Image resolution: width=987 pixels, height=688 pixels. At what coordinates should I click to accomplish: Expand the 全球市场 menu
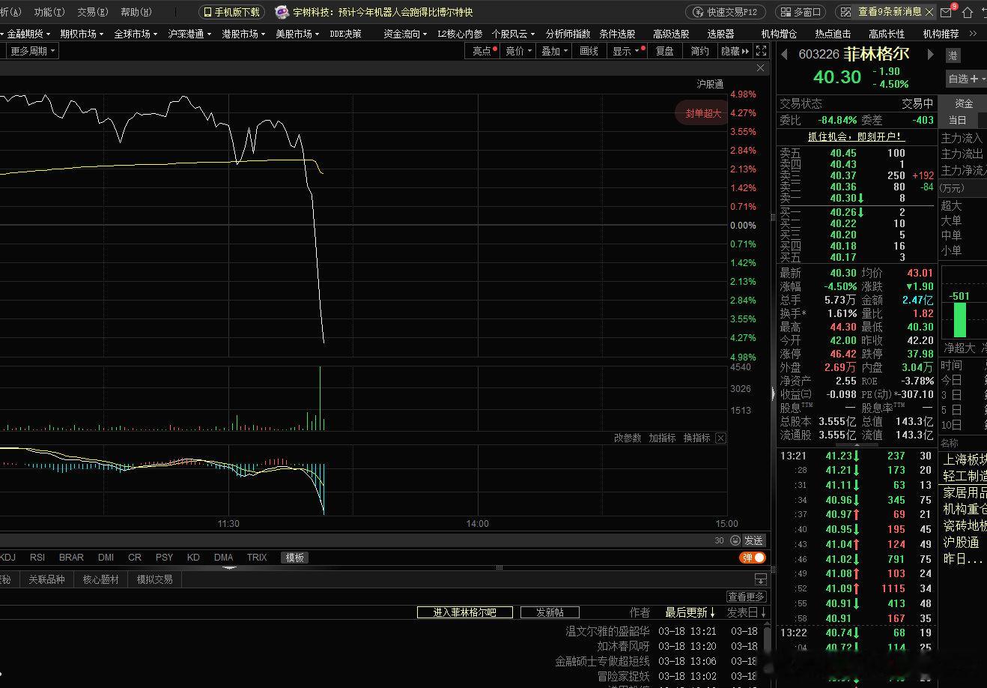pos(136,34)
